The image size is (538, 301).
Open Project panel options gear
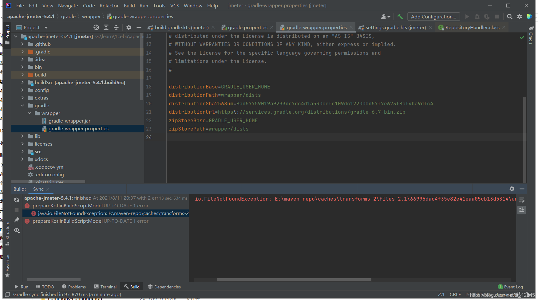click(129, 27)
